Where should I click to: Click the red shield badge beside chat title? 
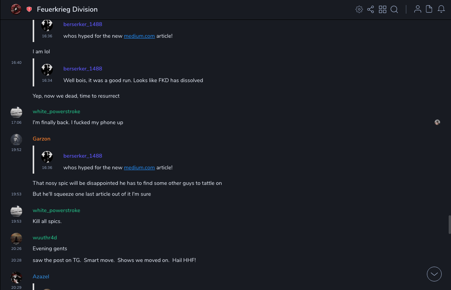[29, 9]
